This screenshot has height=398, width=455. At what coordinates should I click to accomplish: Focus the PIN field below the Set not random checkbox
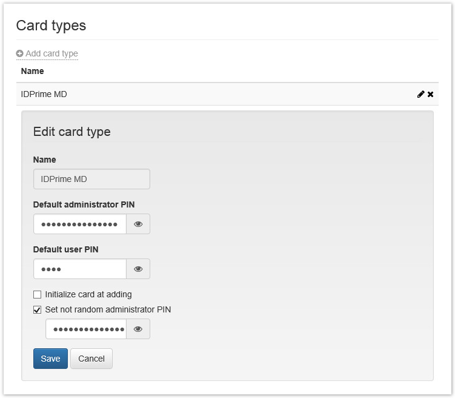pos(86,329)
